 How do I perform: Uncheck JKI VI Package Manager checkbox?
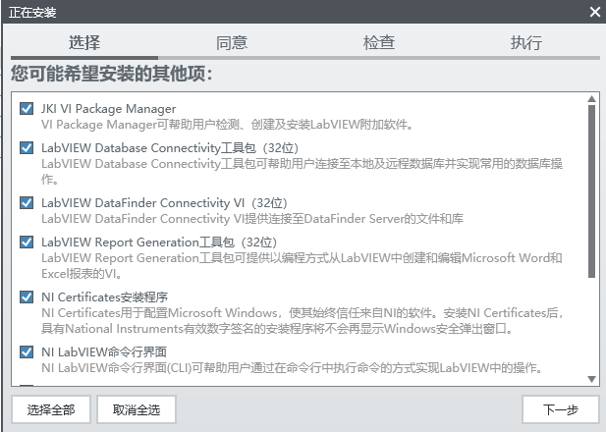[27, 108]
